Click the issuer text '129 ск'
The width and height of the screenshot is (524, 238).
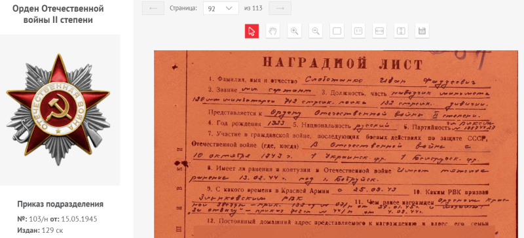coord(52,230)
